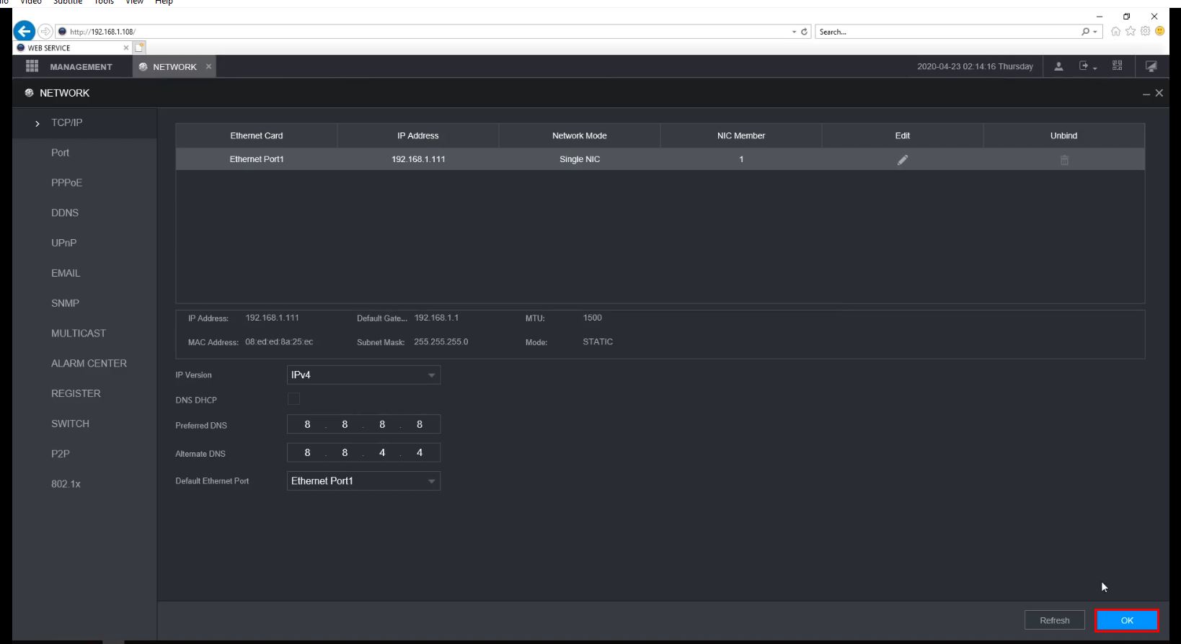Edit Ethernet Port1 with pencil icon
The width and height of the screenshot is (1181, 644).
coord(903,160)
